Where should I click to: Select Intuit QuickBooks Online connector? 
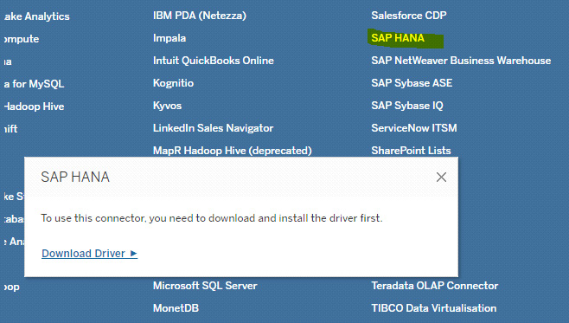click(214, 61)
